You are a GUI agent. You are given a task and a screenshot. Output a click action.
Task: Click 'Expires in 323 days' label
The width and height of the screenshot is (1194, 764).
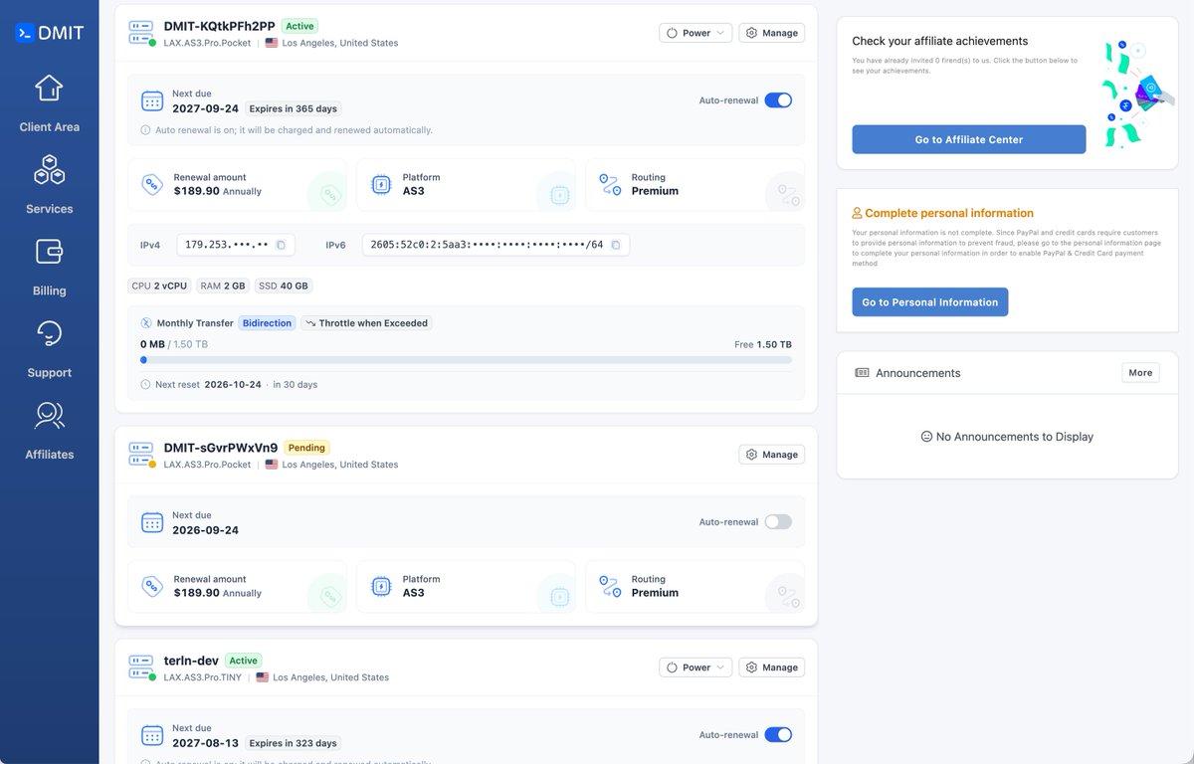pos(293,743)
